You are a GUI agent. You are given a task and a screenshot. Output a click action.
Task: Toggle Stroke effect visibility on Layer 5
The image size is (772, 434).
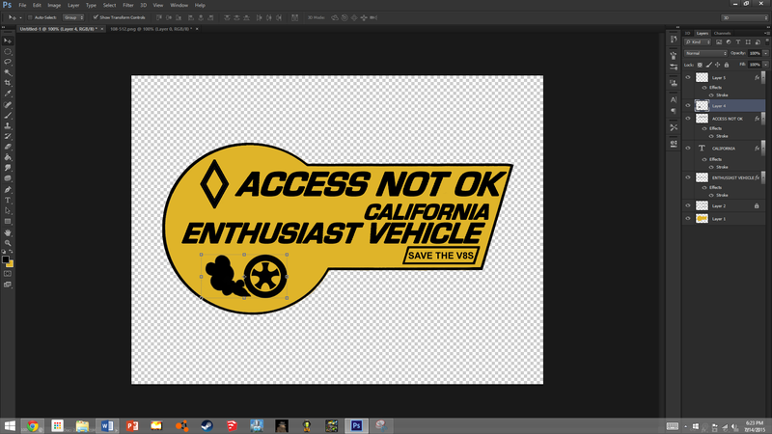click(711, 95)
